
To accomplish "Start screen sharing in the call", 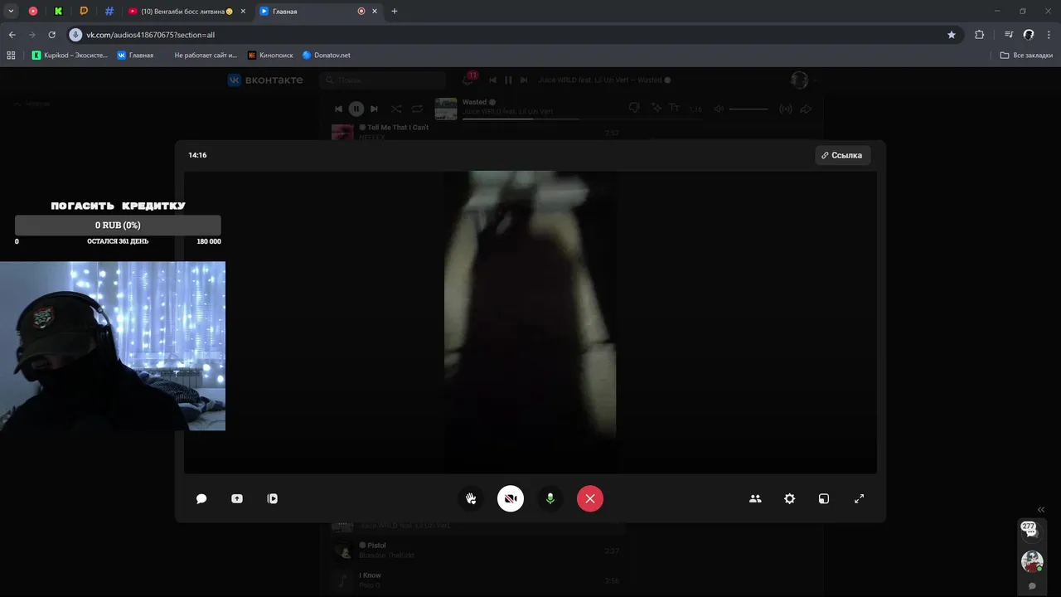I will (x=237, y=498).
